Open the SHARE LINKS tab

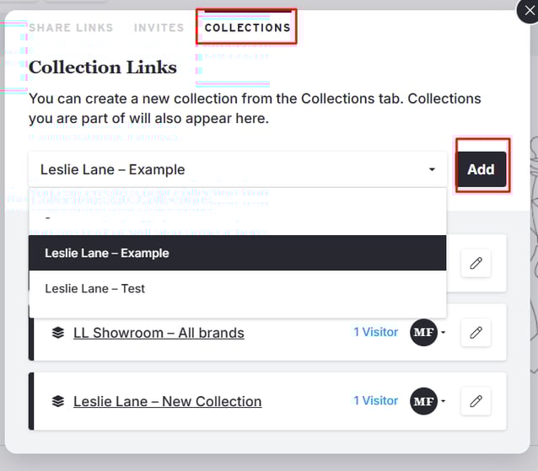point(71,28)
